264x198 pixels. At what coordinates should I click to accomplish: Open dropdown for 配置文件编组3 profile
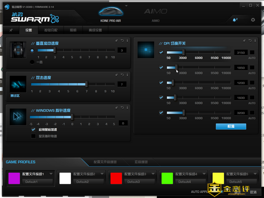(x=153, y=174)
